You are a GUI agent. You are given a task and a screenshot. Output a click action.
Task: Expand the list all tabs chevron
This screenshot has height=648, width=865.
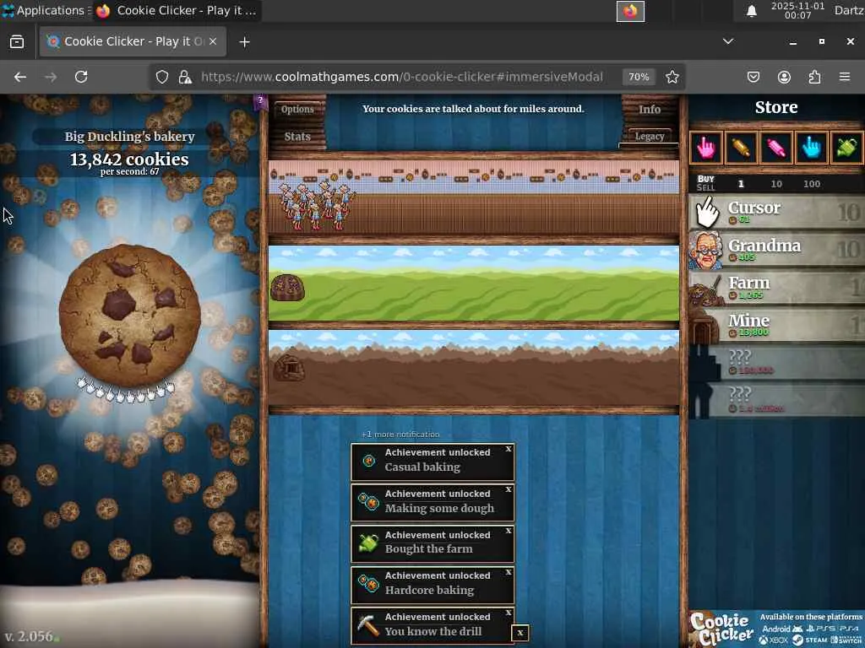[x=728, y=41]
